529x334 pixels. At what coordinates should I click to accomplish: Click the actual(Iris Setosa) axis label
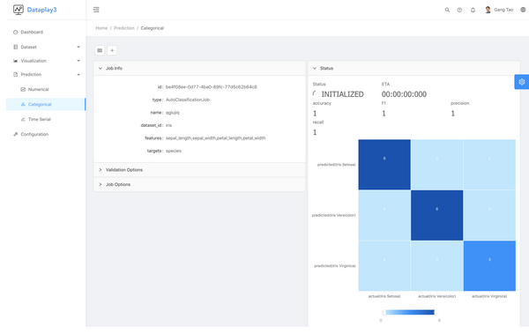pyautogui.click(x=384, y=296)
